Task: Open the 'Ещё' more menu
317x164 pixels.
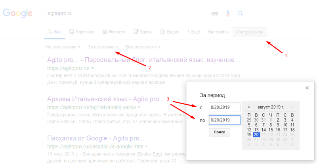Action: (194, 32)
